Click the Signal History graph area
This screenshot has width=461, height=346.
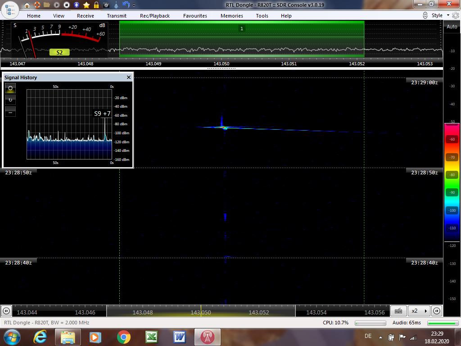click(x=69, y=124)
